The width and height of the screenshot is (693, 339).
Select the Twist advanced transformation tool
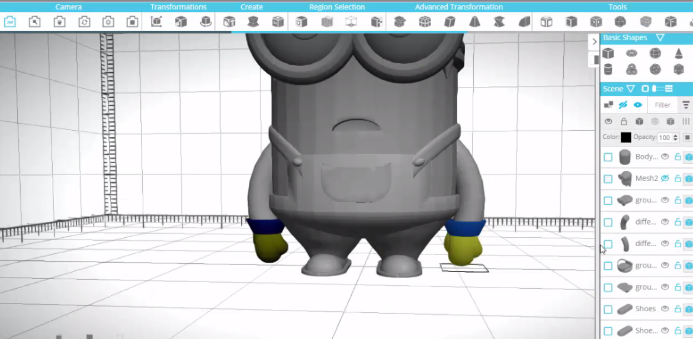pos(499,22)
